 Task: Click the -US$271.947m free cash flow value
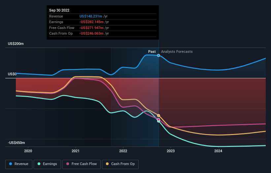(91, 28)
